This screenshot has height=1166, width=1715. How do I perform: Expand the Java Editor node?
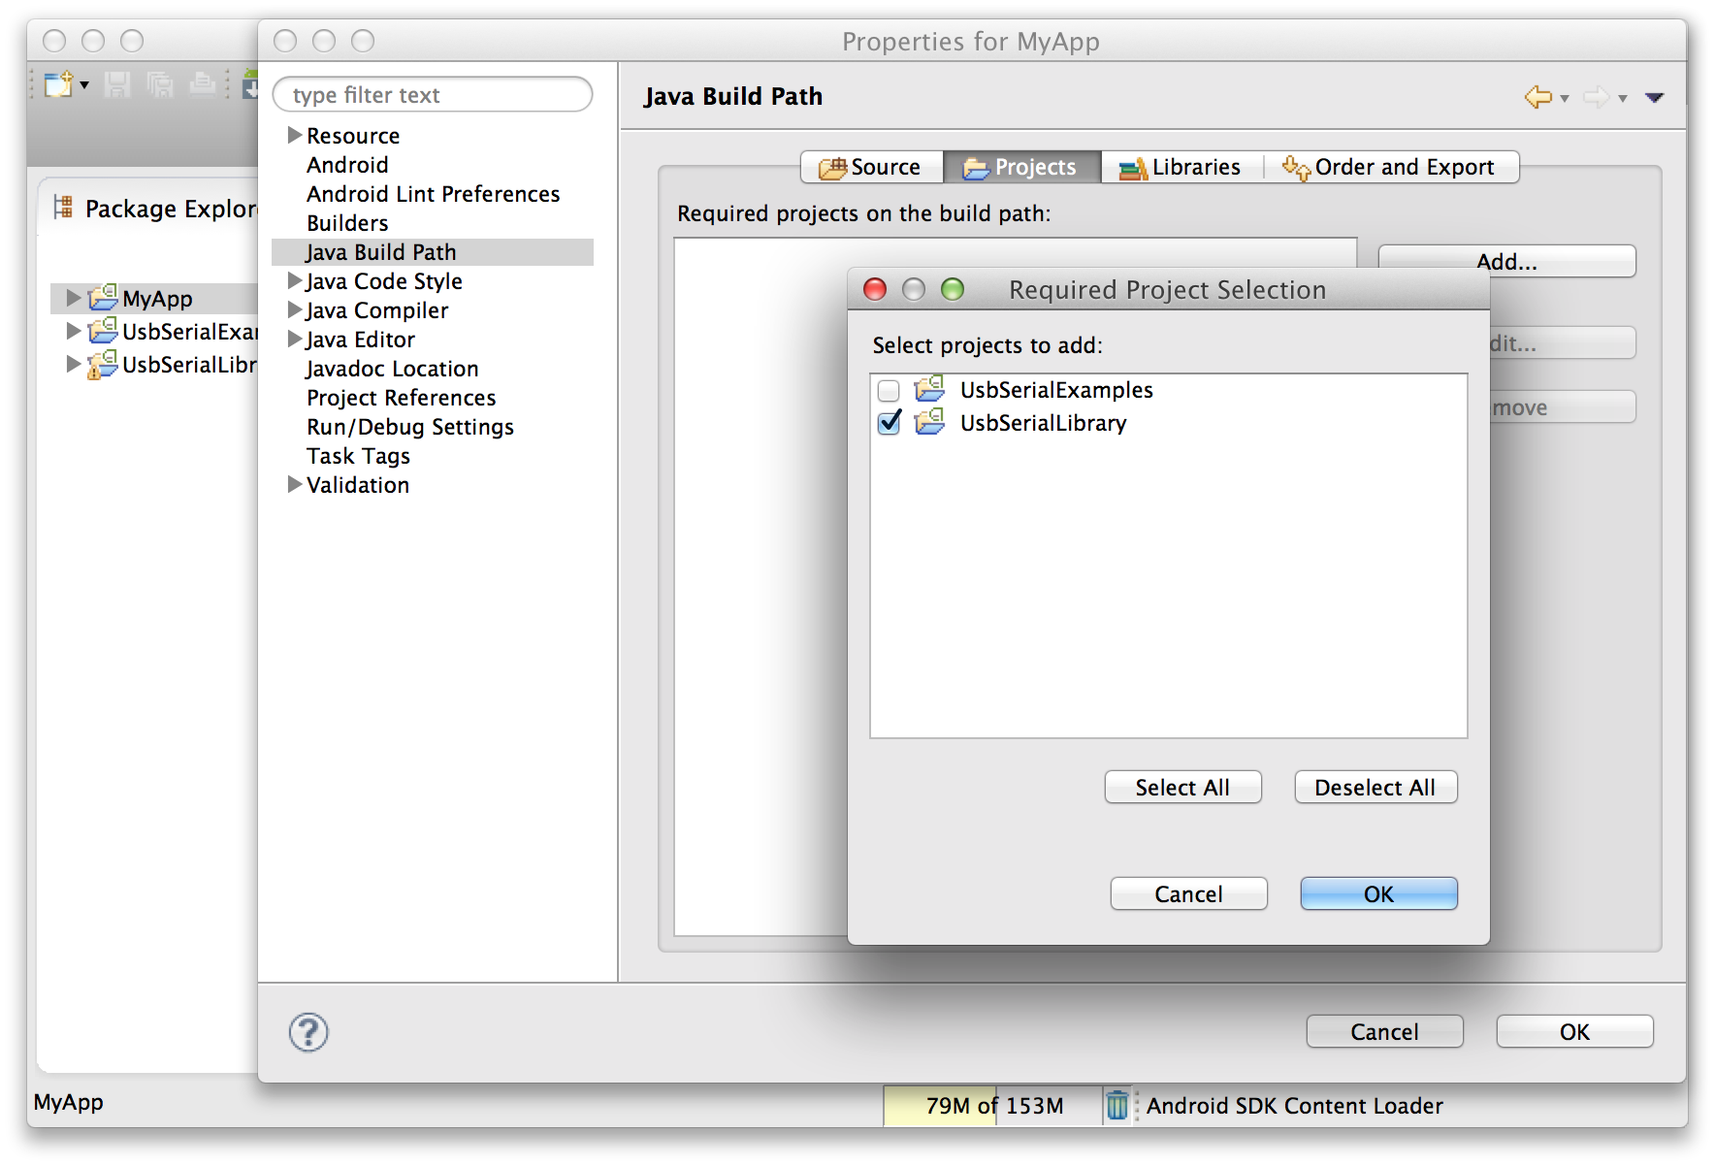click(294, 339)
